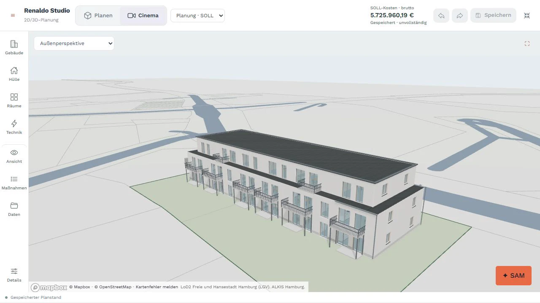540x303 pixels.
Task: Click the undo arrow button
Action: coord(441,16)
